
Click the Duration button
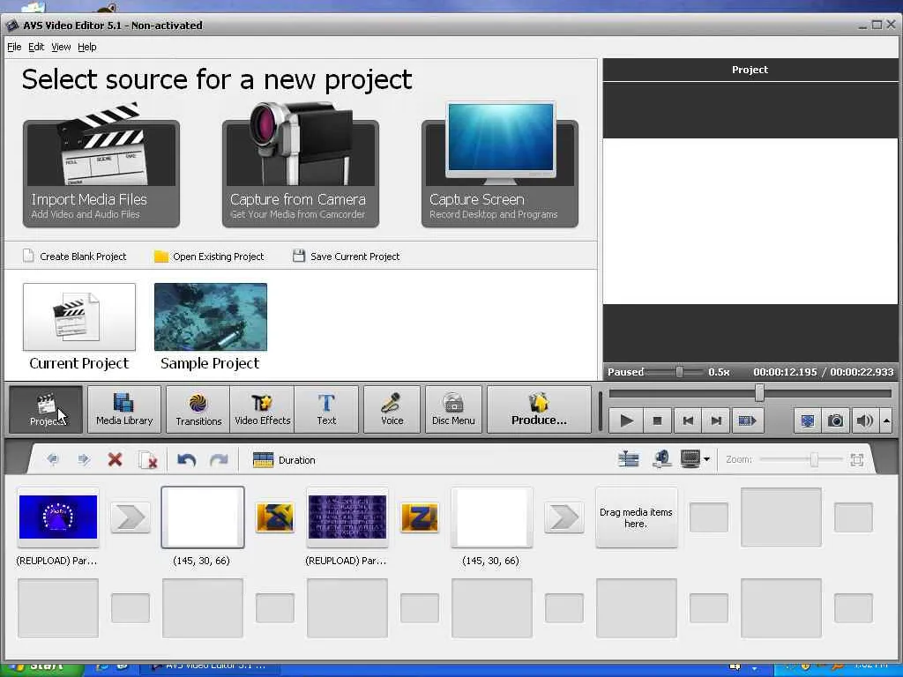284,460
